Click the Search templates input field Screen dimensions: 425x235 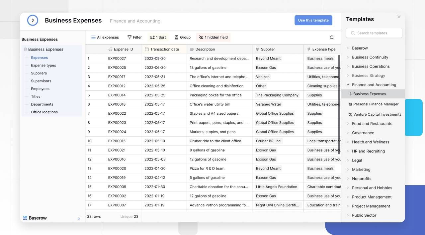(x=374, y=33)
